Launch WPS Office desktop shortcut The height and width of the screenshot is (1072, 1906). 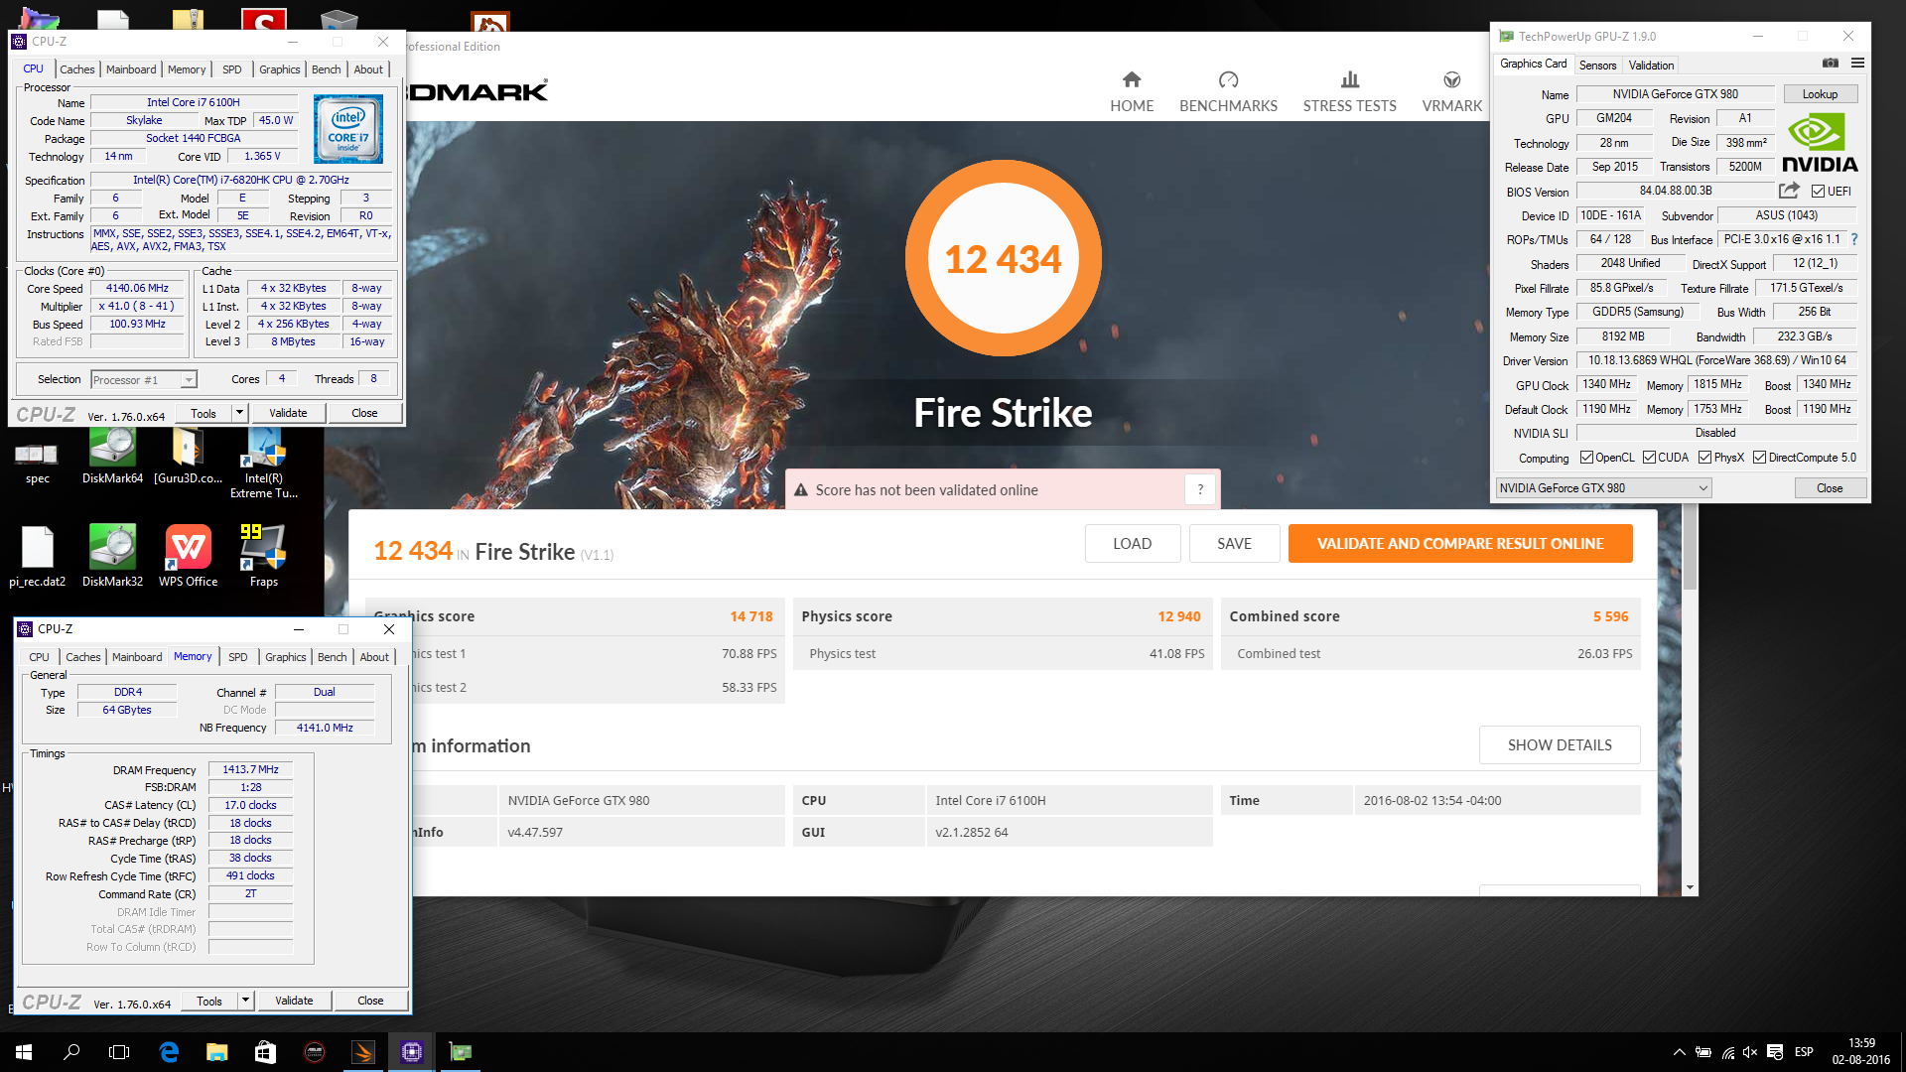click(x=188, y=556)
